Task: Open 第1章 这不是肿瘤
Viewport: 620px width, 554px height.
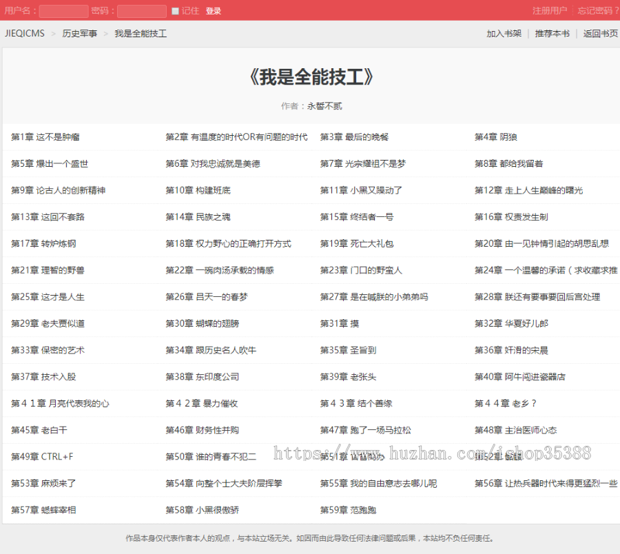Action: [45, 136]
